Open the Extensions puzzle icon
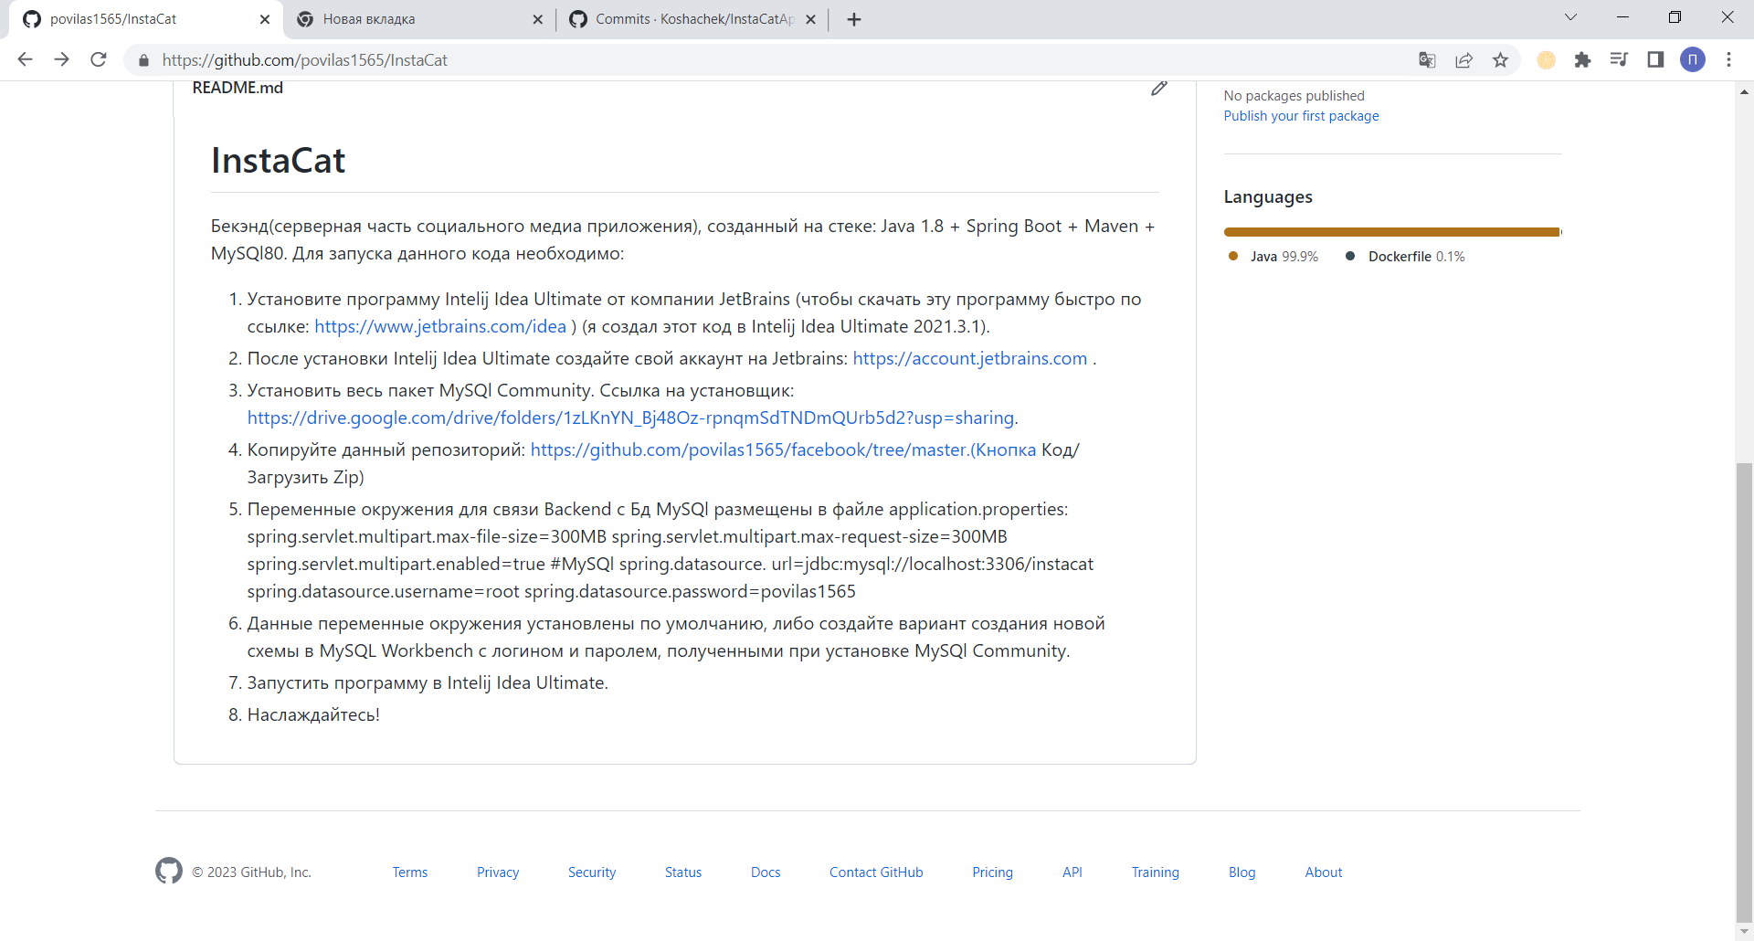Image resolution: width=1754 pixels, height=941 pixels. (1582, 59)
